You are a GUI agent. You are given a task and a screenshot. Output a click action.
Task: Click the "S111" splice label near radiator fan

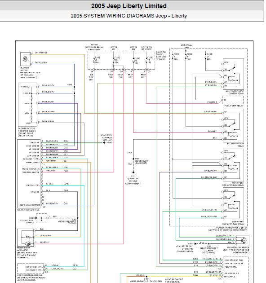[208, 246]
